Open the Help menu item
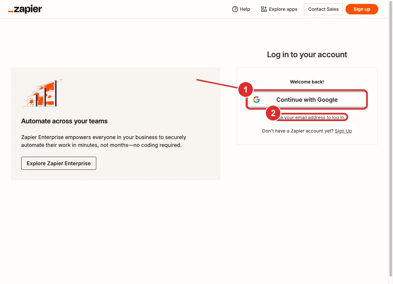The image size is (393, 284). click(241, 9)
